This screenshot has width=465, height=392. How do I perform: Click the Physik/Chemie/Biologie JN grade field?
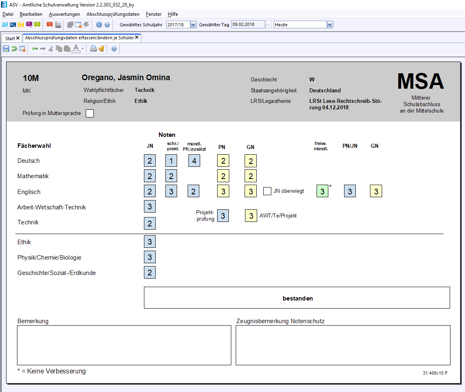point(150,257)
